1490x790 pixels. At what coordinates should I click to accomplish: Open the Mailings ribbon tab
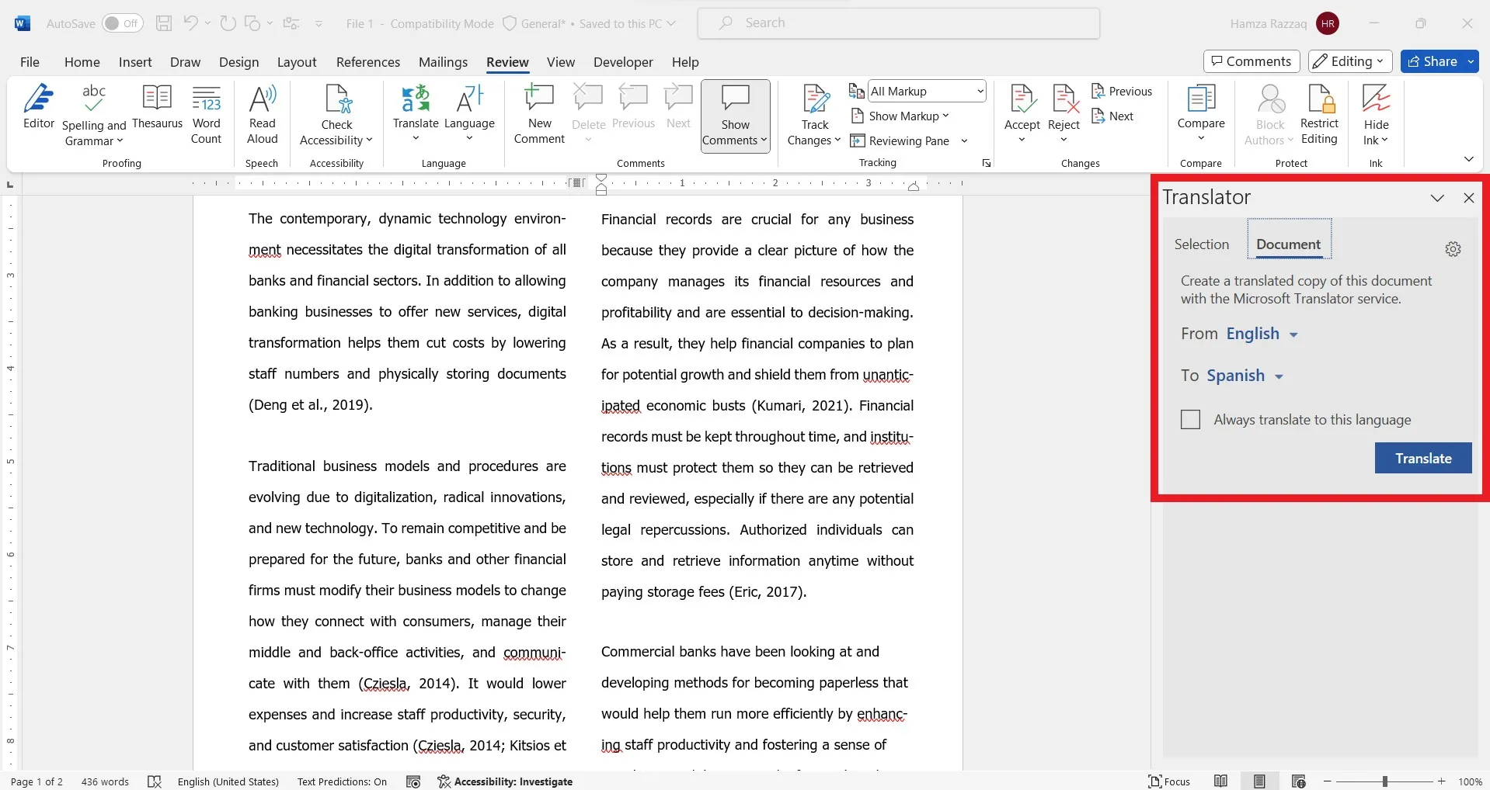tap(443, 62)
